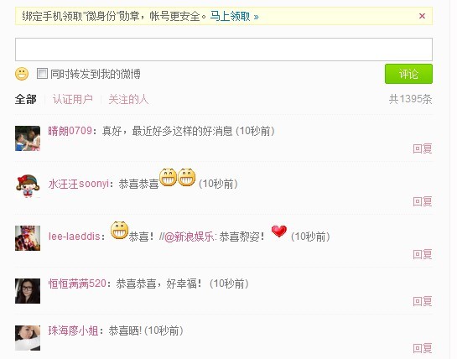Click 水汪汪soonyi's cartoon girl avatar
The height and width of the screenshot is (359, 457).
(28, 185)
